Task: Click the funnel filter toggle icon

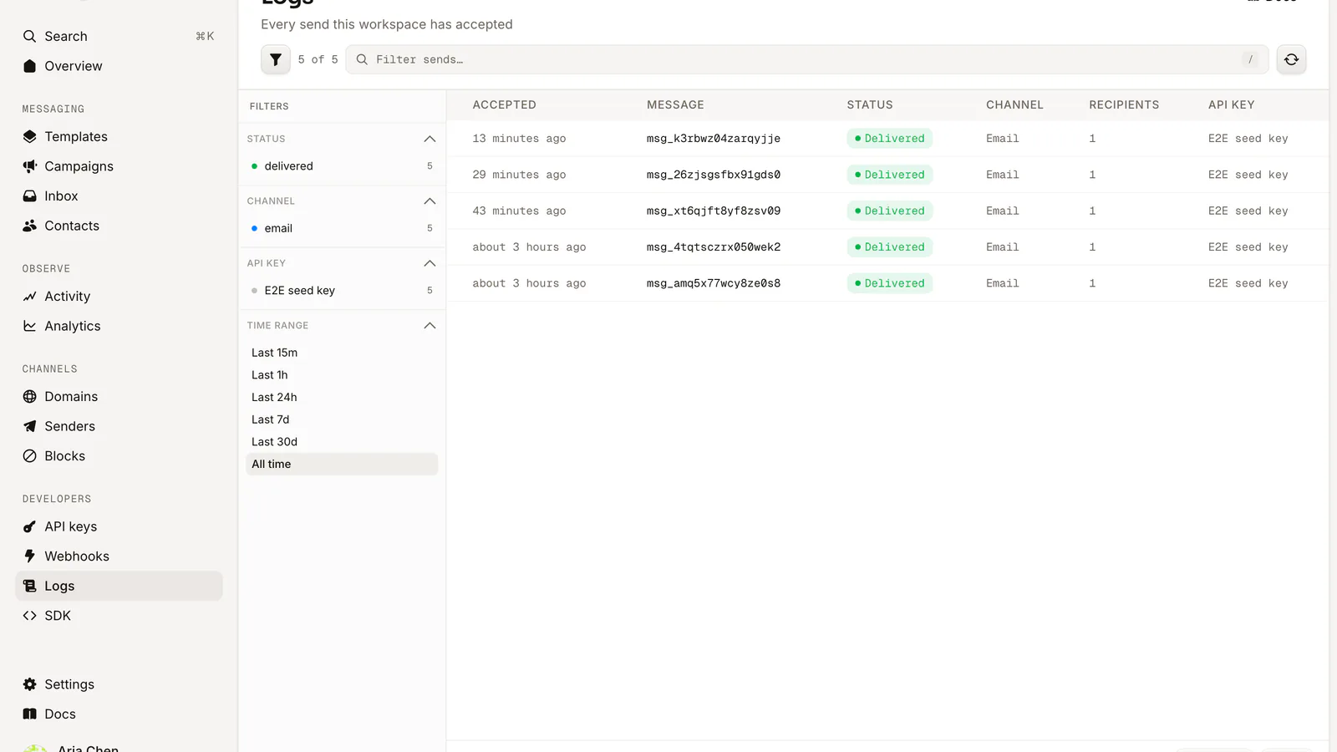Action: pos(276,59)
